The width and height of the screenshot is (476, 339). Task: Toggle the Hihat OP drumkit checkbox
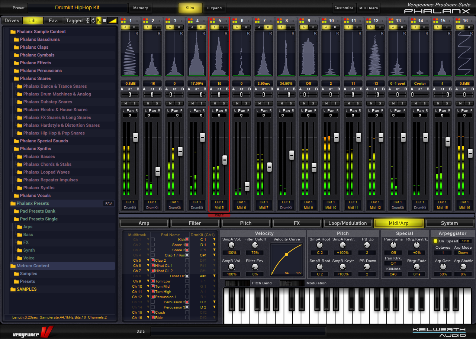(x=187, y=276)
